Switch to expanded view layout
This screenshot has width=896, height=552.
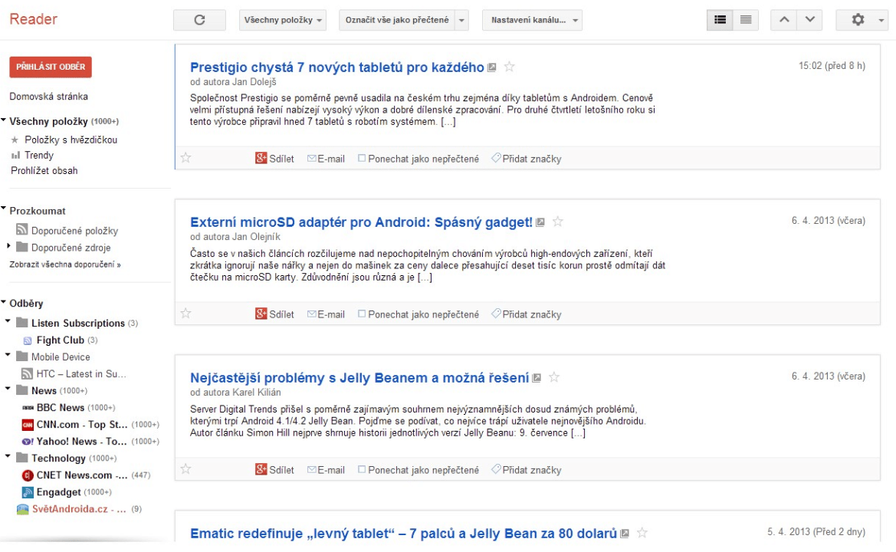pos(720,20)
